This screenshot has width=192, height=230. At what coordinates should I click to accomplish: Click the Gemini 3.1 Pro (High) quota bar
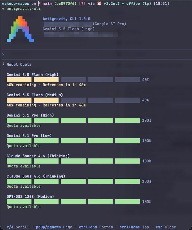[73, 120]
